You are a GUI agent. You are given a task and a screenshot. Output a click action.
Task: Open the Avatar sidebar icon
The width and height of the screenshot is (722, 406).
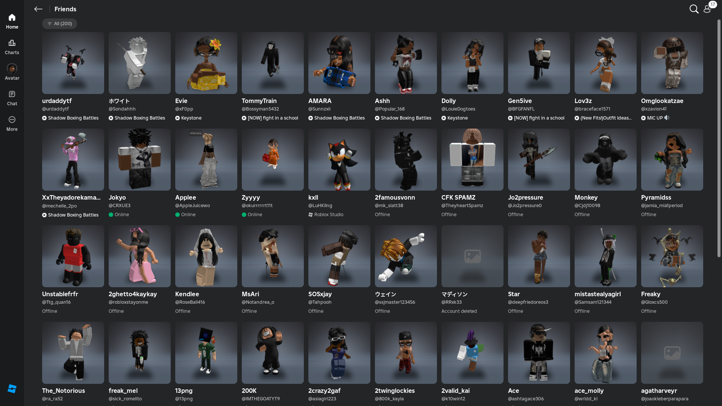point(12,72)
